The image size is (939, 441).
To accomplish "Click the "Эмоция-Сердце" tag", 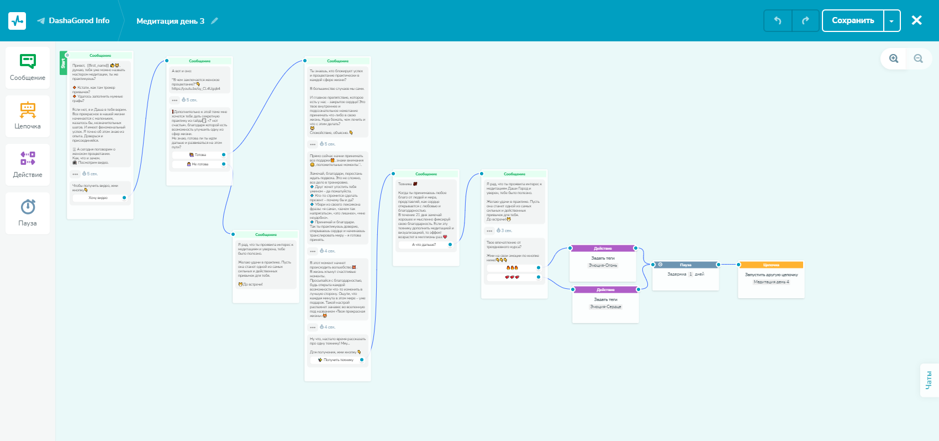I will [606, 306].
